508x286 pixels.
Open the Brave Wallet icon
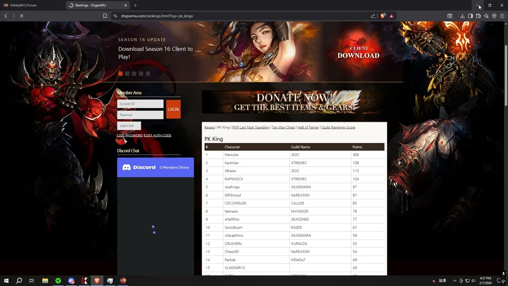(478, 16)
